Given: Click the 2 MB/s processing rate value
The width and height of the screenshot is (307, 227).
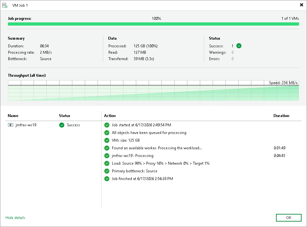Looking at the screenshot, I should click(46, 52).
